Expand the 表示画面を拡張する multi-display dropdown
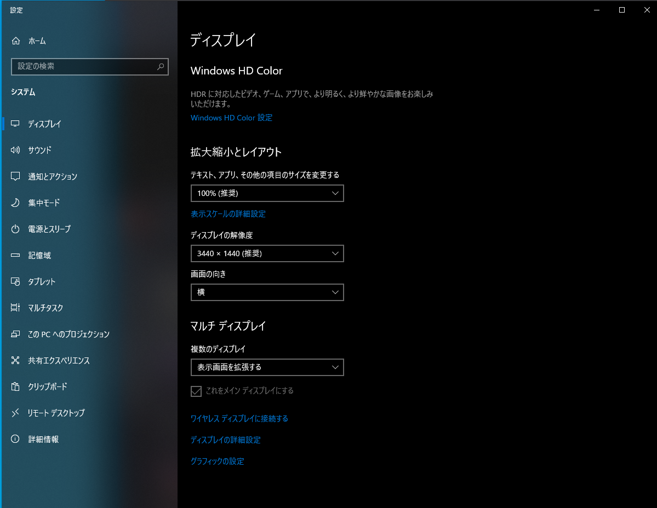Viewport: 657px width, 508px height. point(267,367)
